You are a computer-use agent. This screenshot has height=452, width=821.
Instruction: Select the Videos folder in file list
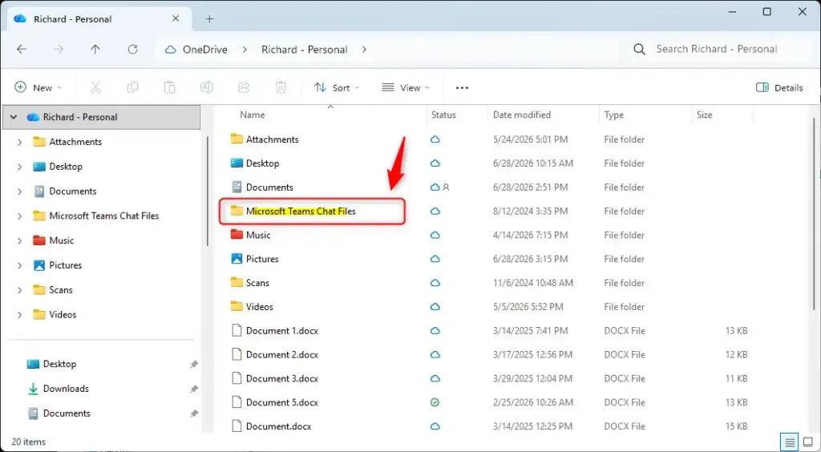[260, 307]
